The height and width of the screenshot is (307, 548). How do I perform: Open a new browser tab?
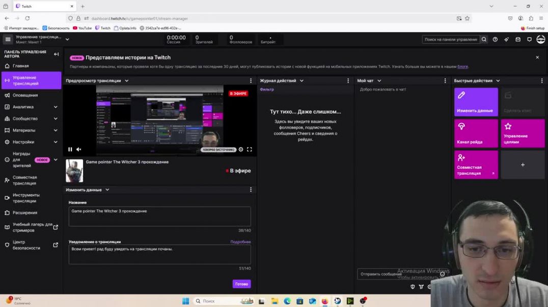point(83,6)
